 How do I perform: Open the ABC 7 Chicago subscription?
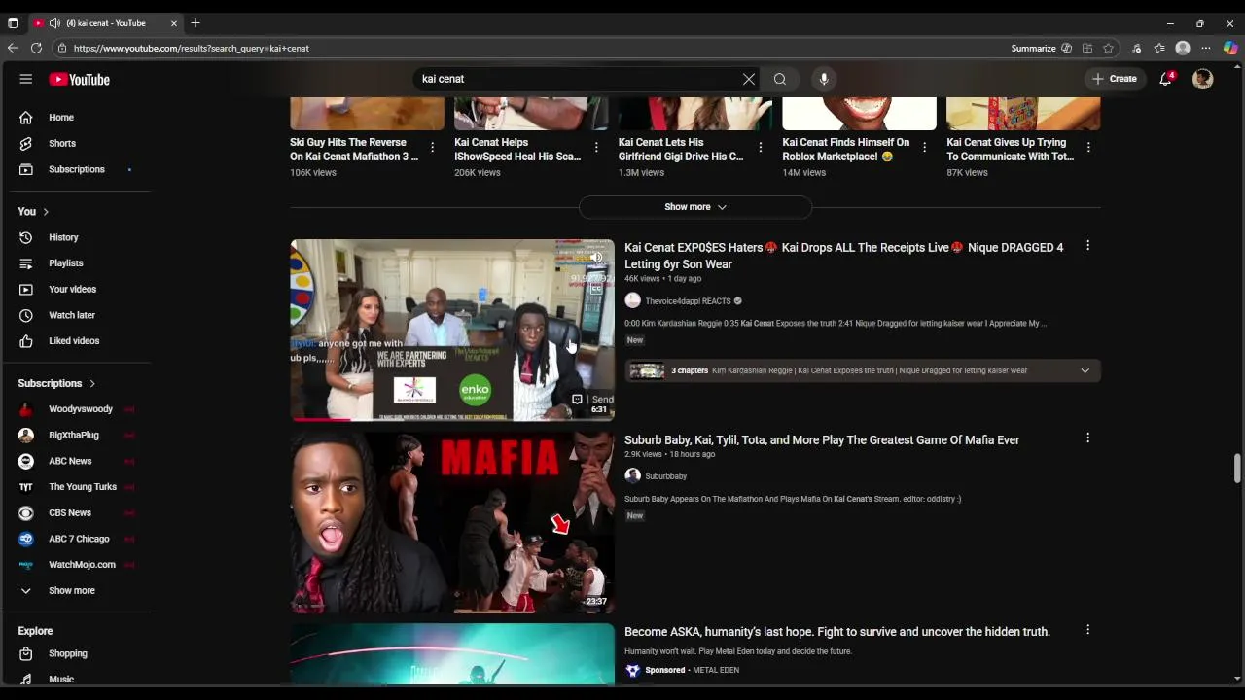(78, 539)
